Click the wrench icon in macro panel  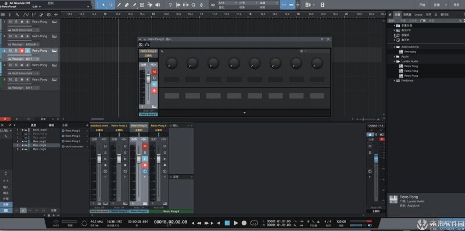[x=162, y=51]
